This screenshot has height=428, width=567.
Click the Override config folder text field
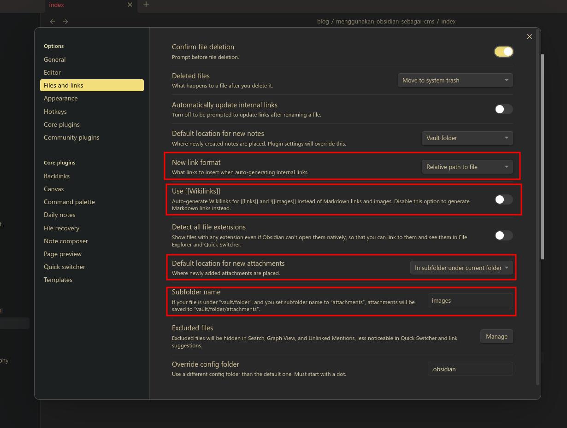click(x=470, y=369)
